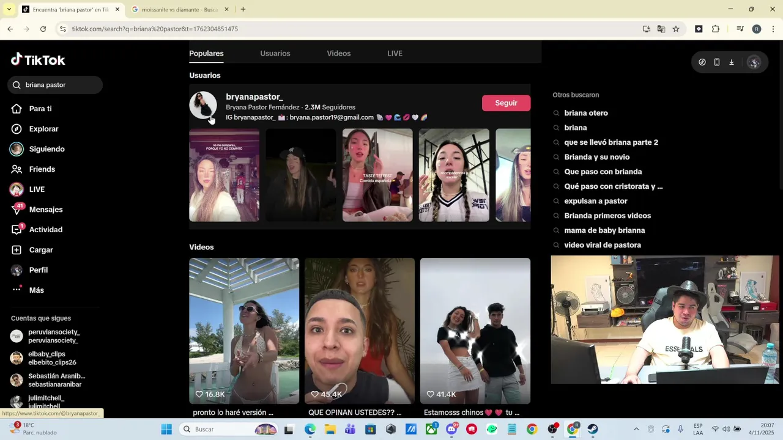Open a new browser tab

pyautogui.click(x=243, y=9)
